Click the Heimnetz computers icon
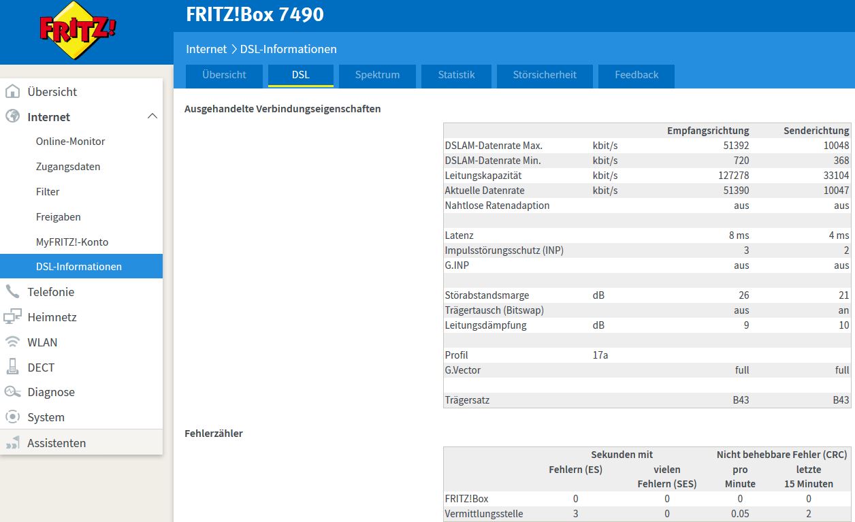 13,316
